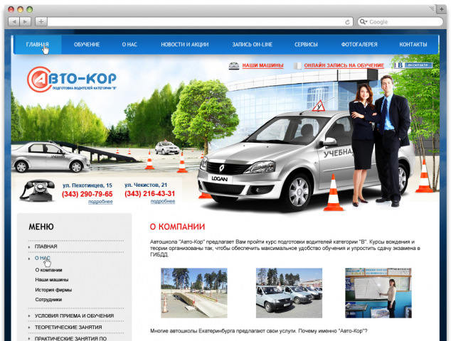The height and width of the screenshot is (341, 451).
Task: Open the Наши машины submenu item
Action: pos(52,279)
